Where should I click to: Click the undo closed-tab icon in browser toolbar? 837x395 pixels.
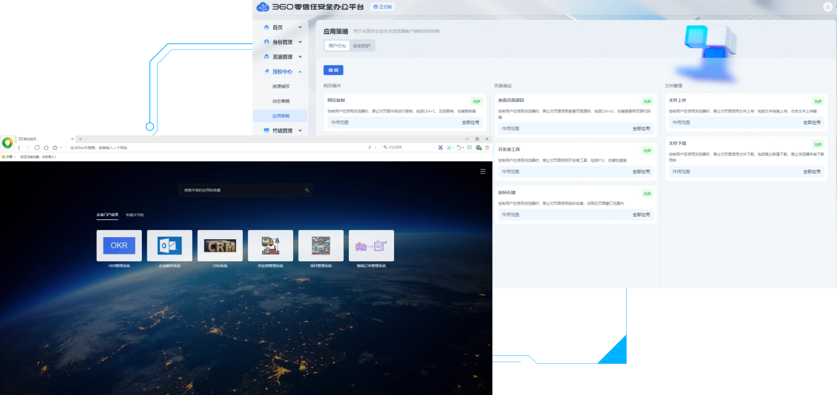tap(459, 147)
